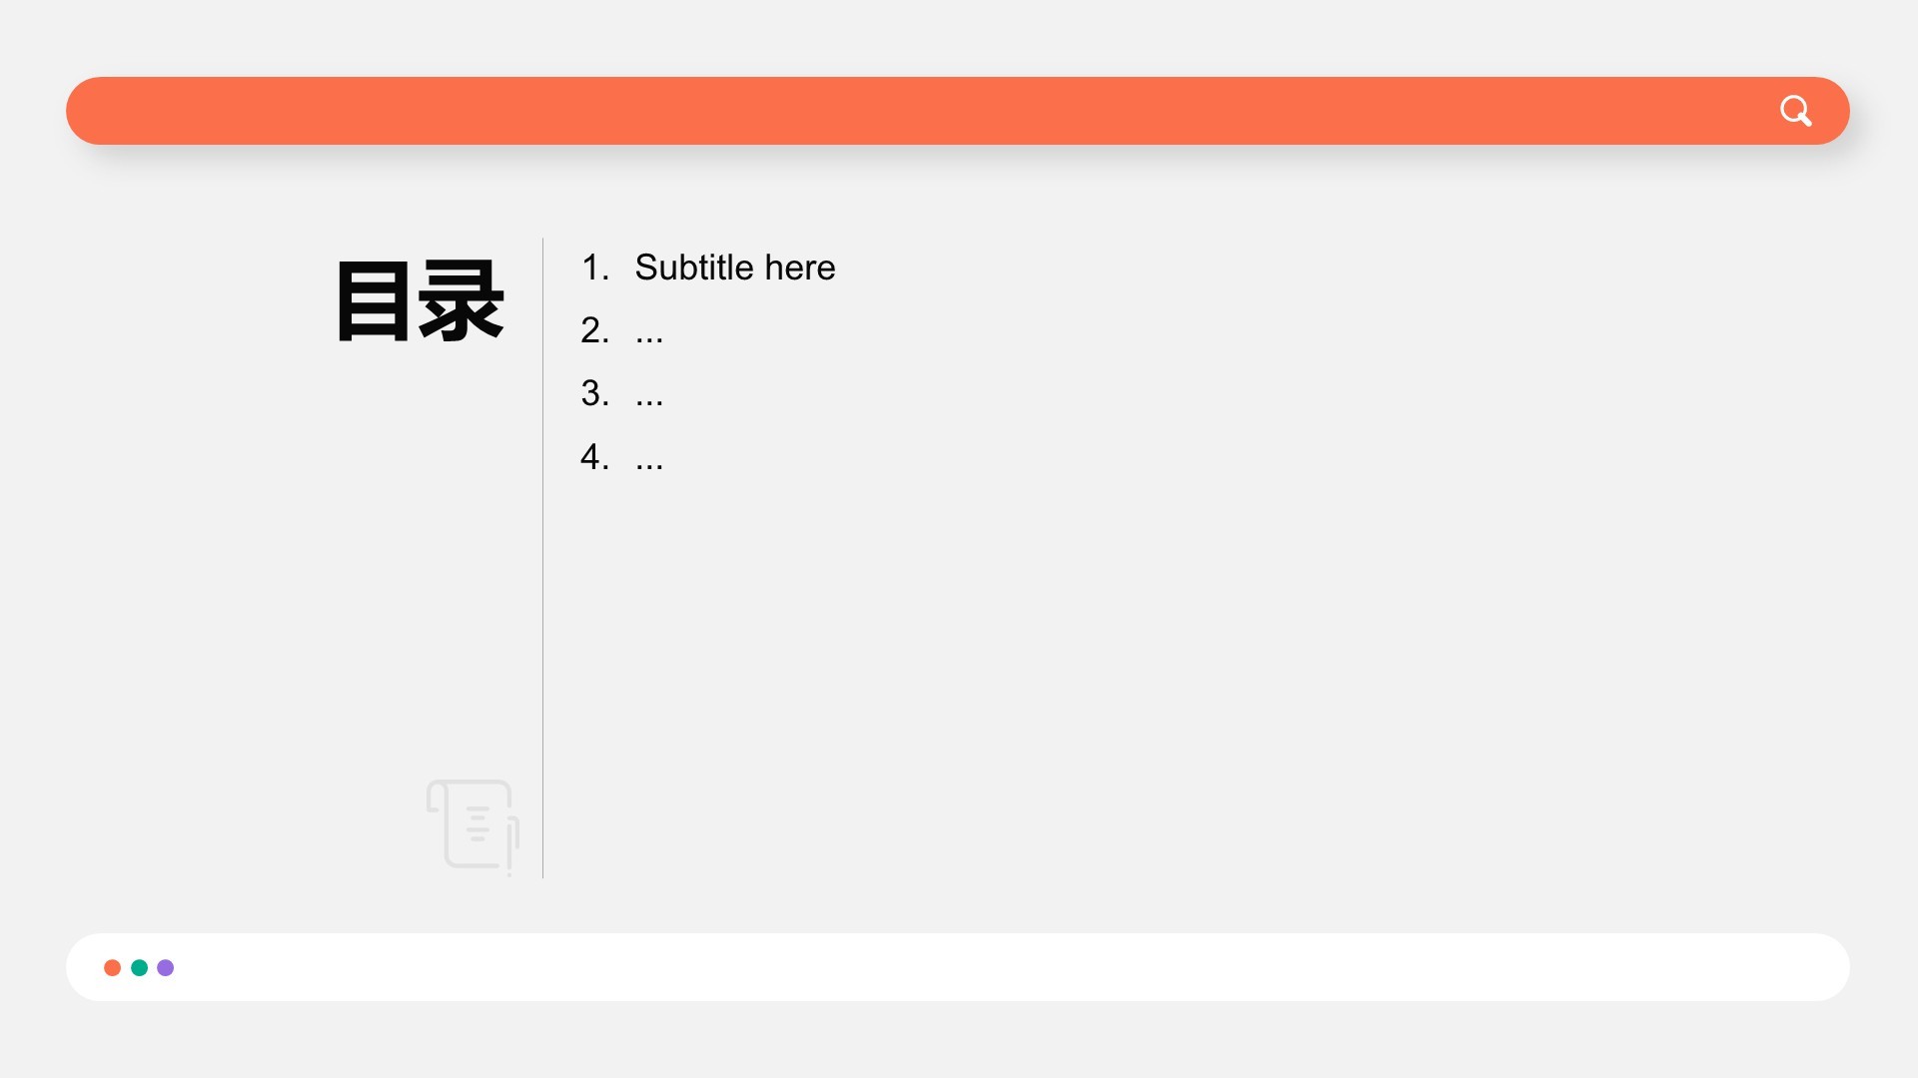The image size is (1918, 1078).
Task: Click inside the orange search bar
Action: 899,111
